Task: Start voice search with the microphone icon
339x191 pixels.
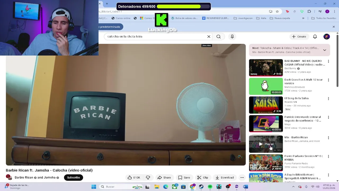Action: (x=232, y=37)
